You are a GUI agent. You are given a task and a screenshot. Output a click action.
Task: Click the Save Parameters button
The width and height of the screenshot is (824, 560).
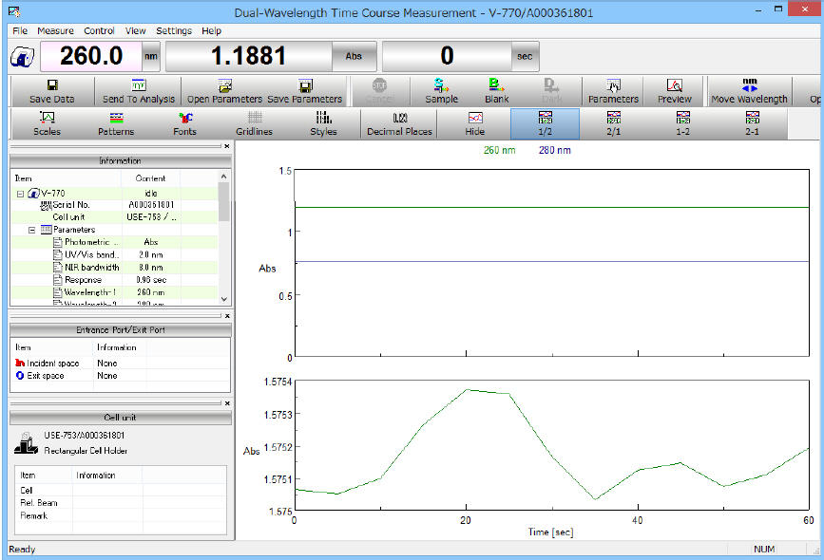tap(304, 91)
